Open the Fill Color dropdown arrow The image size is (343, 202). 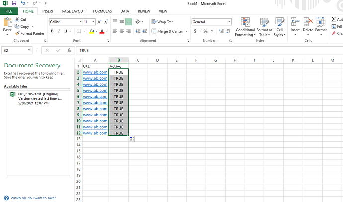tap(97, 31)
